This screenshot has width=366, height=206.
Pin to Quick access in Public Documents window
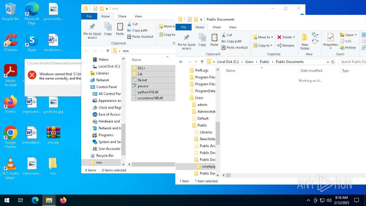pos(186,42)
